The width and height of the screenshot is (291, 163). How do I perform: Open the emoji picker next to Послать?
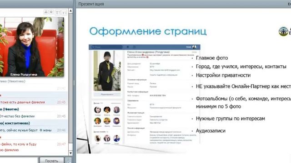coord(69,161)
